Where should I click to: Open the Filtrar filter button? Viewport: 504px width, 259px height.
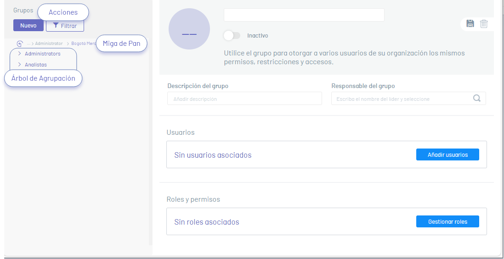point(65,26)
